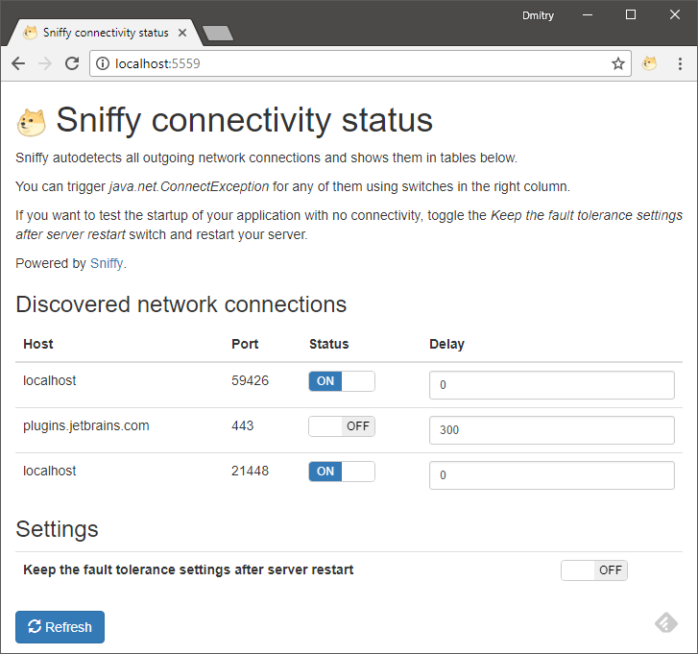The height and width of the screenshot is (654, 698).
Task: Click the Keep the fault tolerance settings label
Action: click(188, 569)
